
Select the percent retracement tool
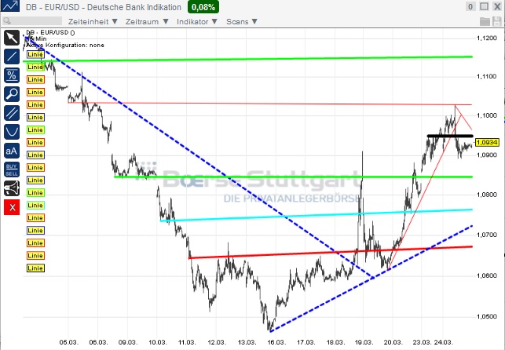point(12,75)
